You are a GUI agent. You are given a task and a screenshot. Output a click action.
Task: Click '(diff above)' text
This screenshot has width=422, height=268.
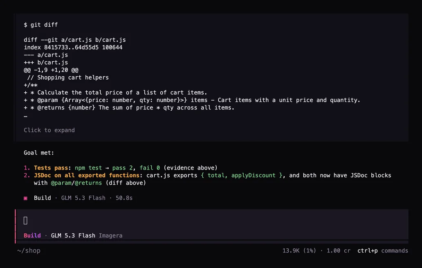pos(126,183)
